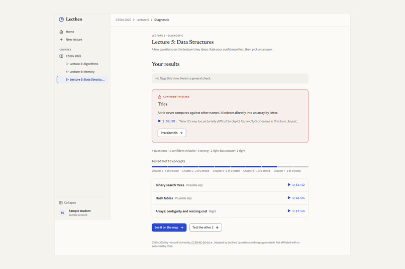Jump to the 1:46:24 timestamp
Screen dimensions: 405x269
(298, 198)
